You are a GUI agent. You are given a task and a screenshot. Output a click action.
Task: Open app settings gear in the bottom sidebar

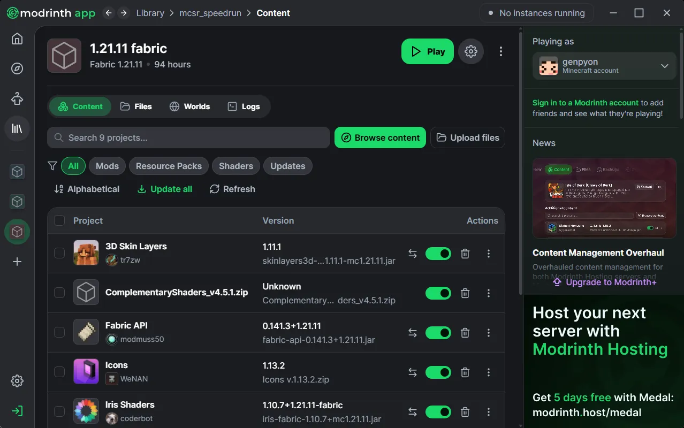pyautogui.click(x=17, y=381)
